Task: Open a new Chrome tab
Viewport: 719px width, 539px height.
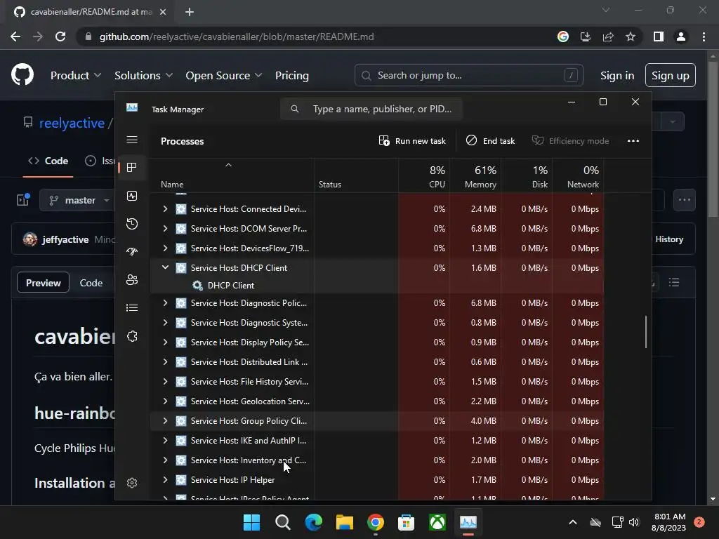Action: tap(190, 12)
